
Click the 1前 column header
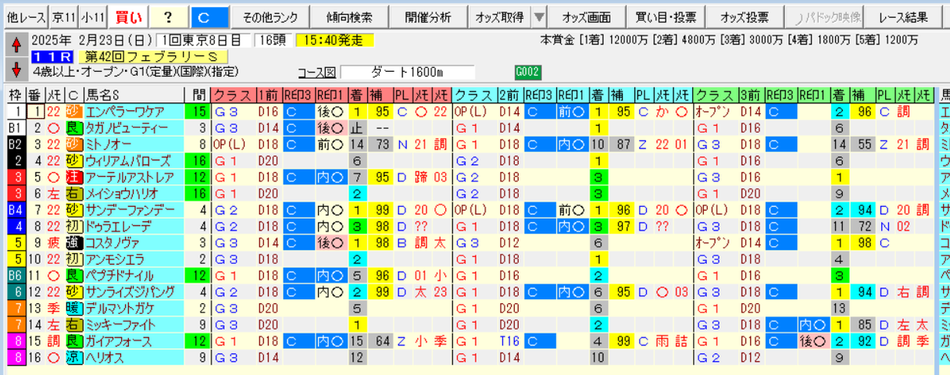click(270, 95)
